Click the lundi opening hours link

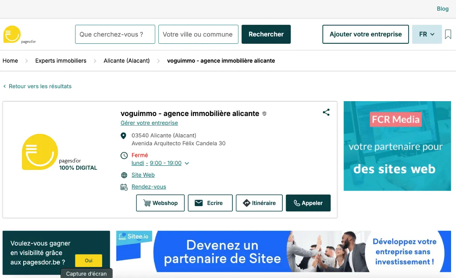pyautogui.click(x=138, y=163)
